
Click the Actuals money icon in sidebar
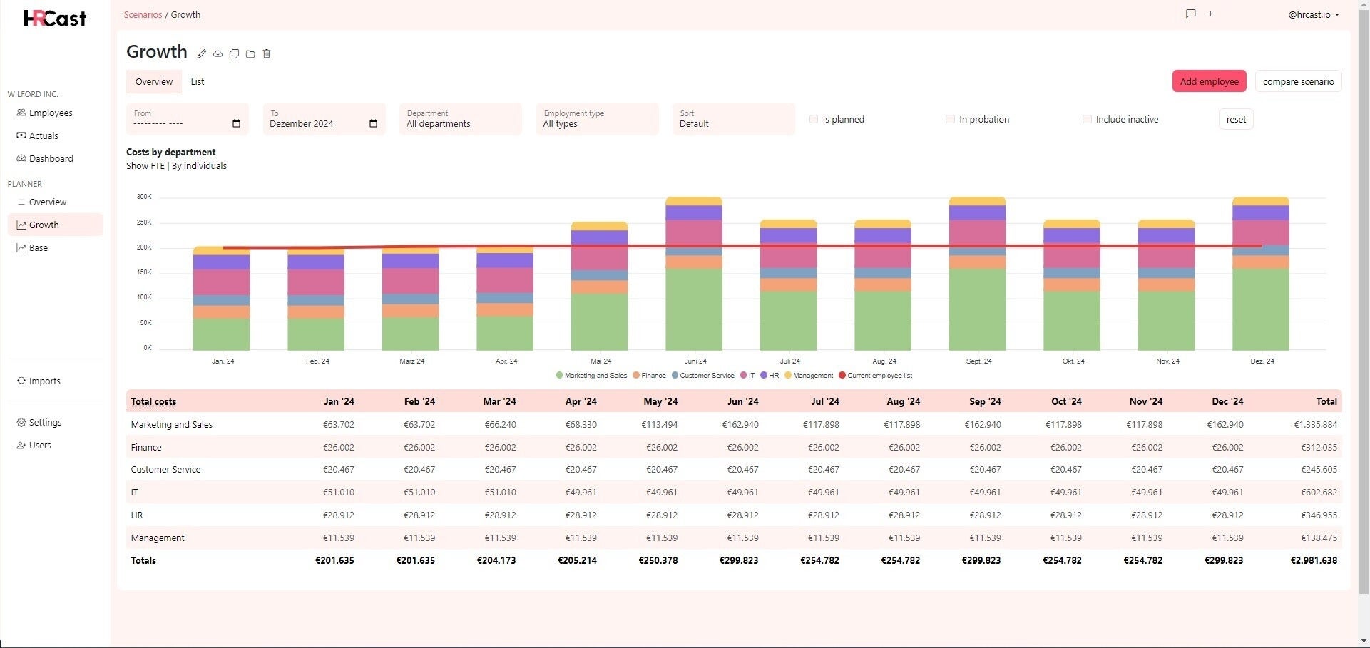(21, 135)
